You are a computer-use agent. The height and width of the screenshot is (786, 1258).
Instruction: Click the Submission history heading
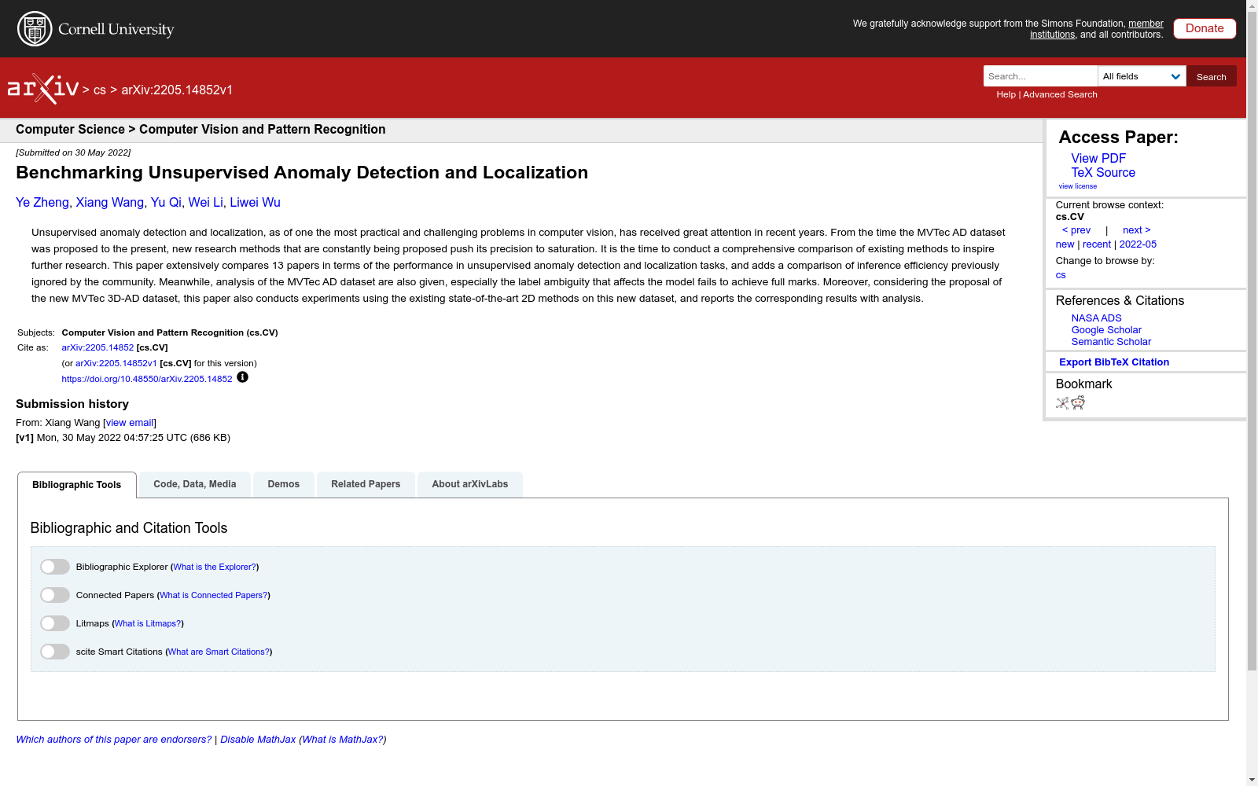click(72, 404)
